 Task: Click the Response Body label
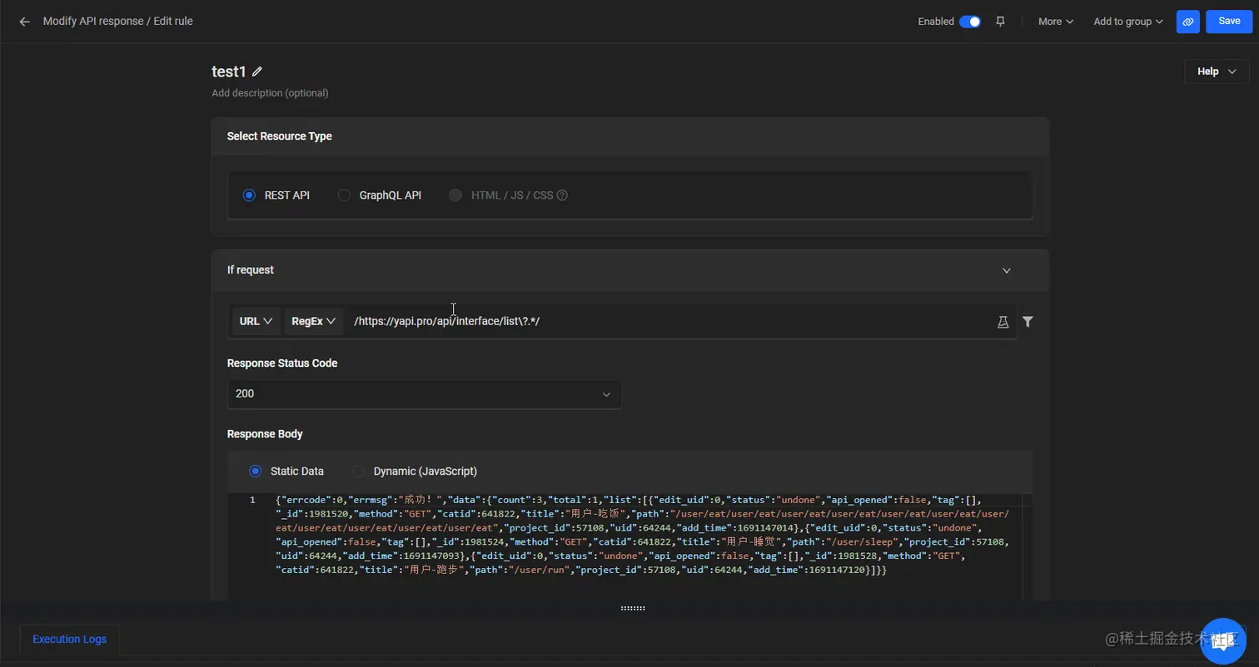(265, 434)
